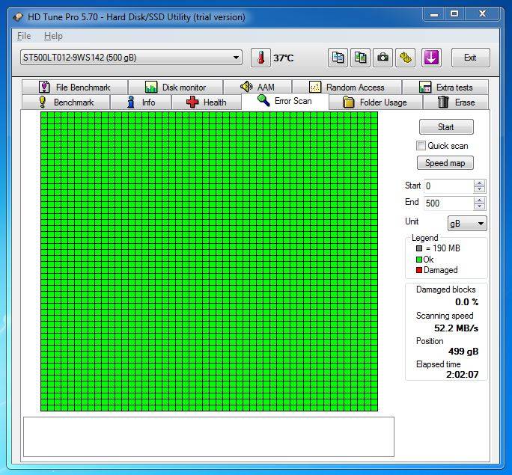The height and width of the screenshot is (475, 512).
Task: Switch to the Folder Usage tab
Action: click(376, 102)
